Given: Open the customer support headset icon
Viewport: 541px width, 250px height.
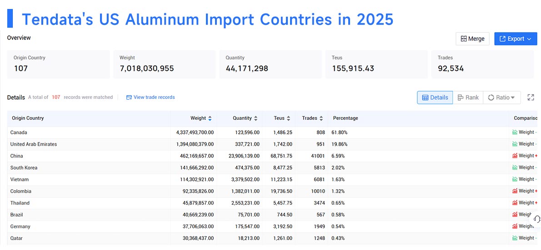Looking at the screenshot, I should click(x=536, y=219).
